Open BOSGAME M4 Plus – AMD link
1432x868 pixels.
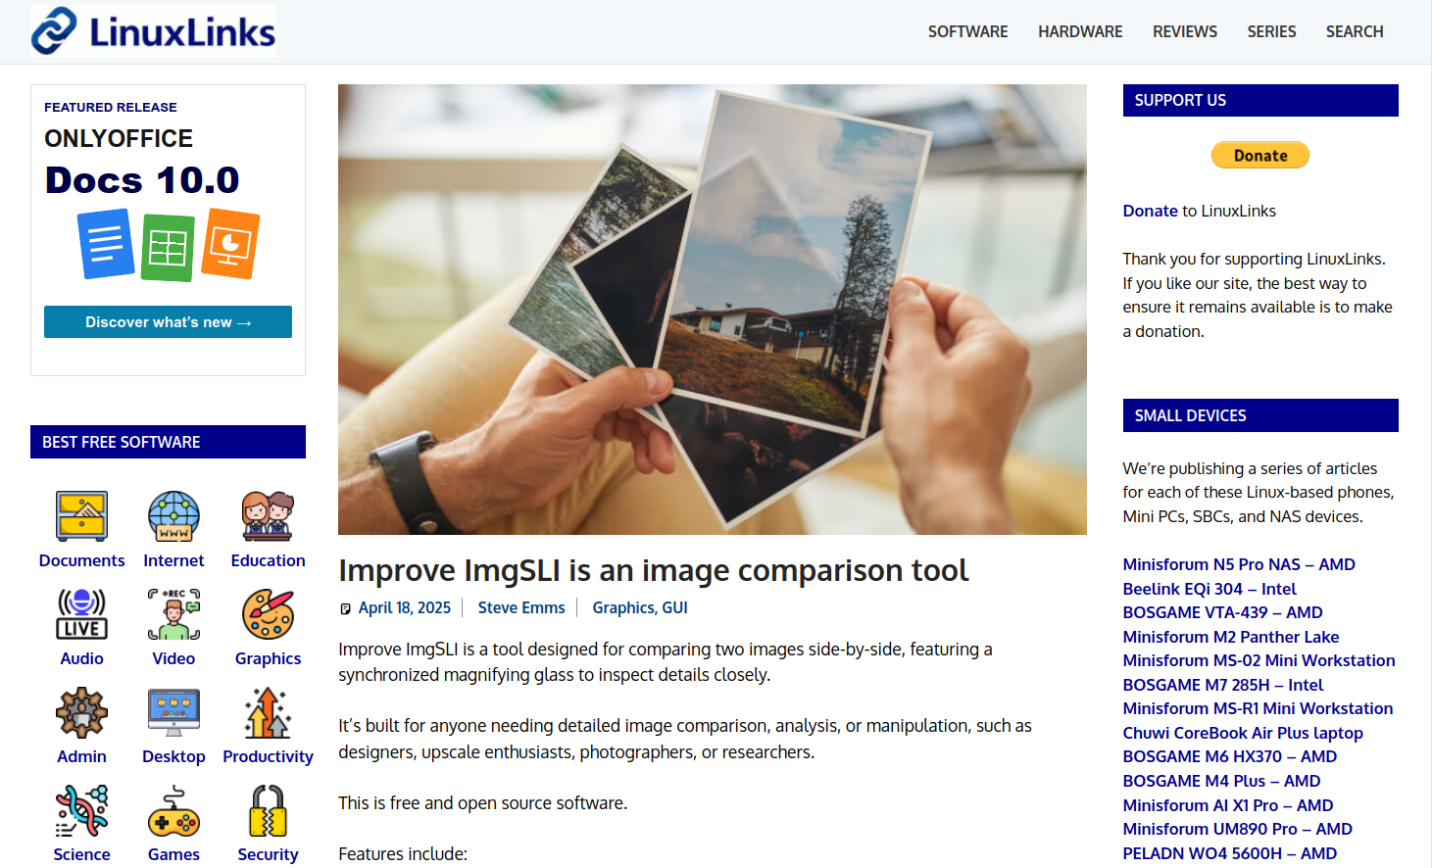pyautogui.click(x=1222, y=781)
